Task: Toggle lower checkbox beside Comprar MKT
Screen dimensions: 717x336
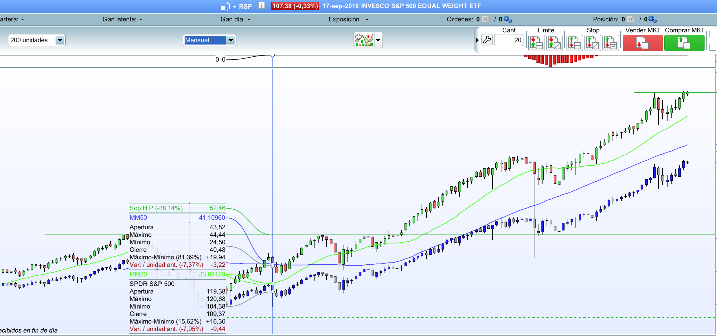Action: coord(713,47)
